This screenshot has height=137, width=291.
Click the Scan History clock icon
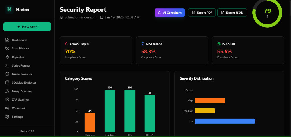[7, 49]
